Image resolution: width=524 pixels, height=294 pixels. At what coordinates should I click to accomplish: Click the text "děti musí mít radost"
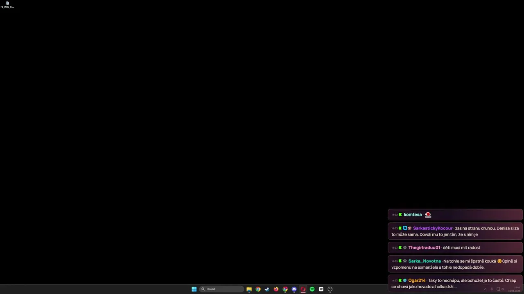[x=461, y=248]
